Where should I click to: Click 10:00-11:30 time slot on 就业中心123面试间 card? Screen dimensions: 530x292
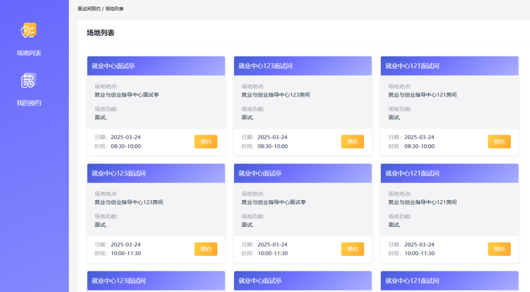(x=126, y=253)
